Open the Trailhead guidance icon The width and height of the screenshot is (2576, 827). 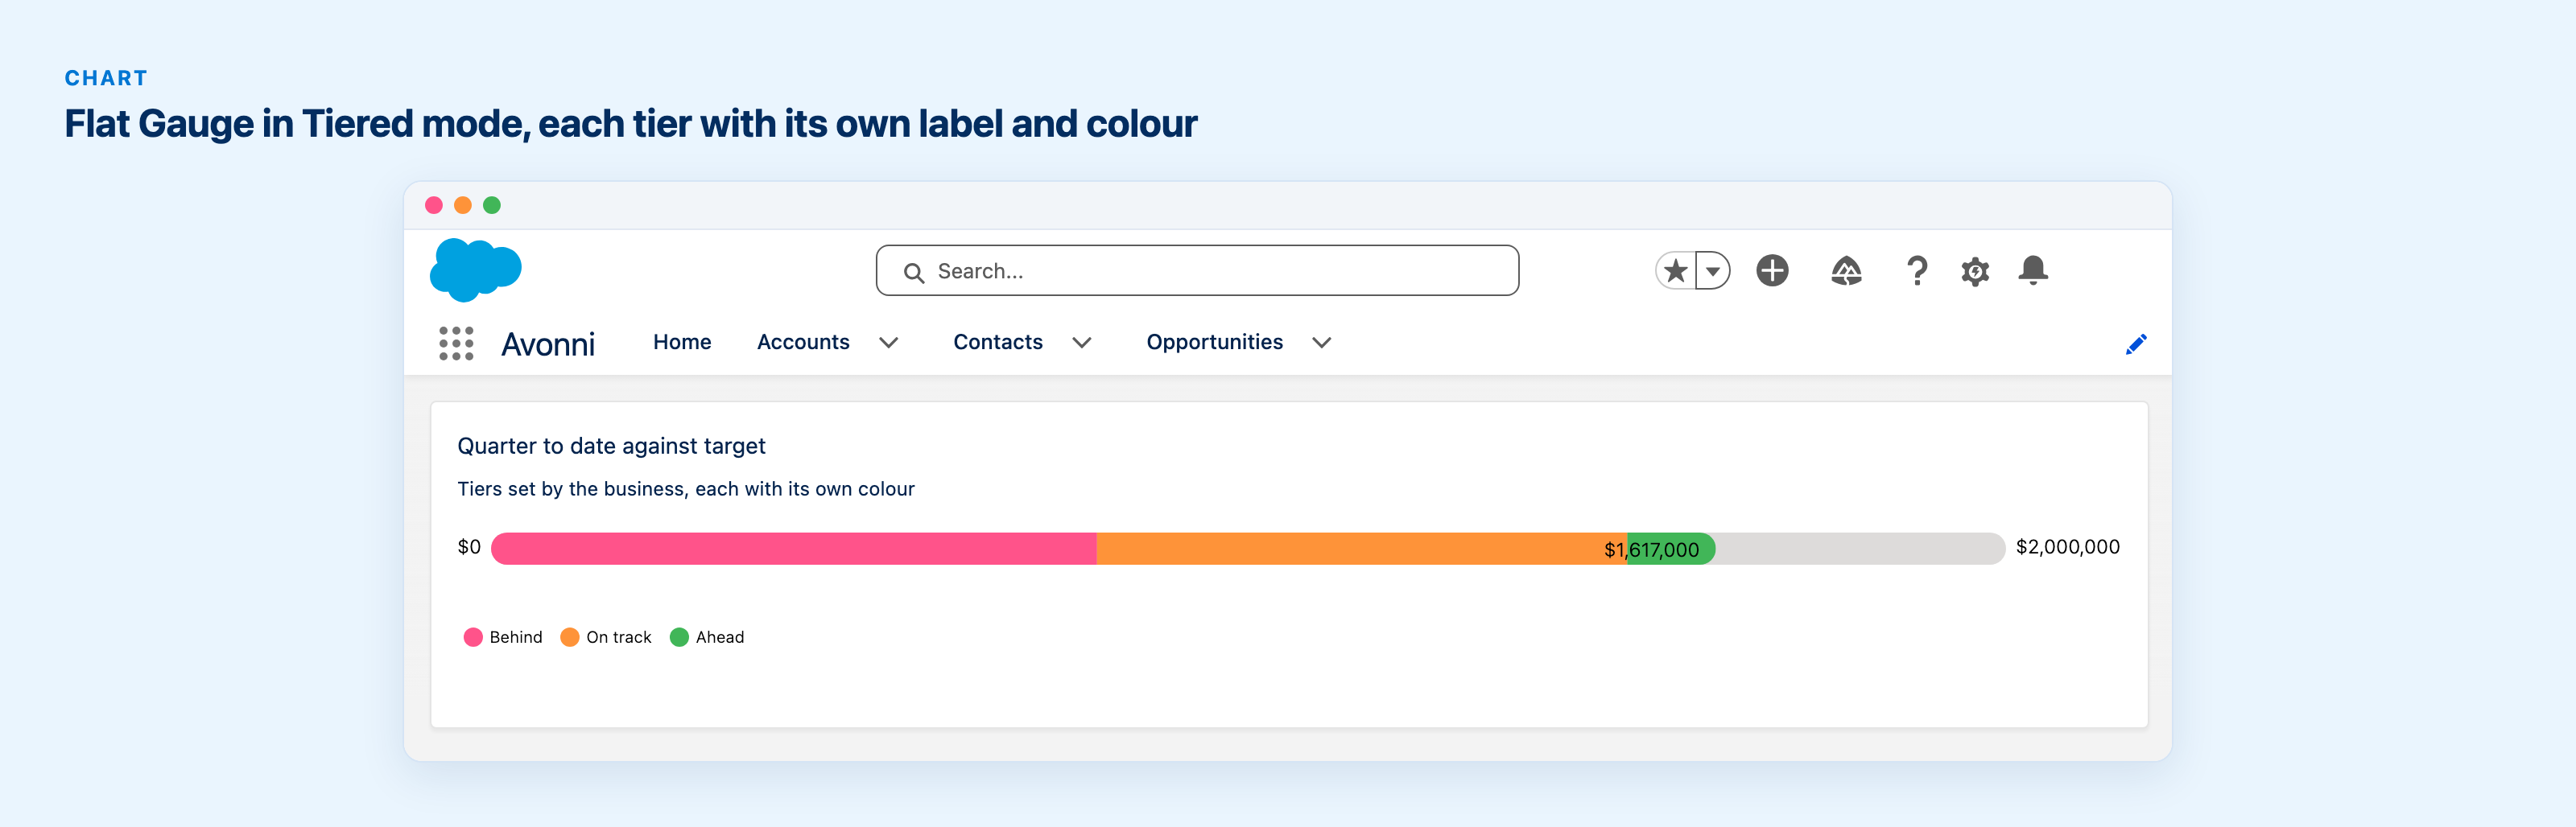(1846, 270)
